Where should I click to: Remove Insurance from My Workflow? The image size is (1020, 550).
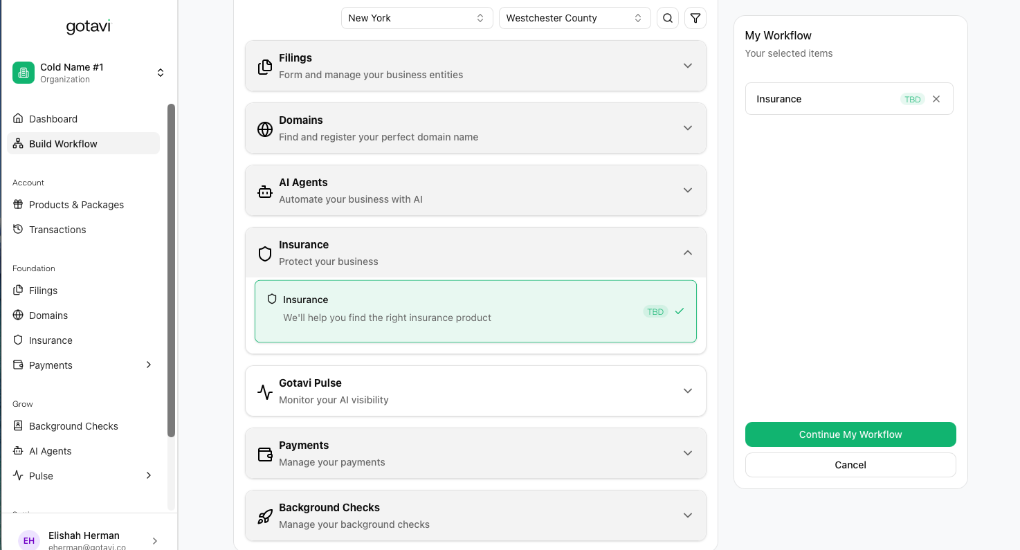[936, 99]
